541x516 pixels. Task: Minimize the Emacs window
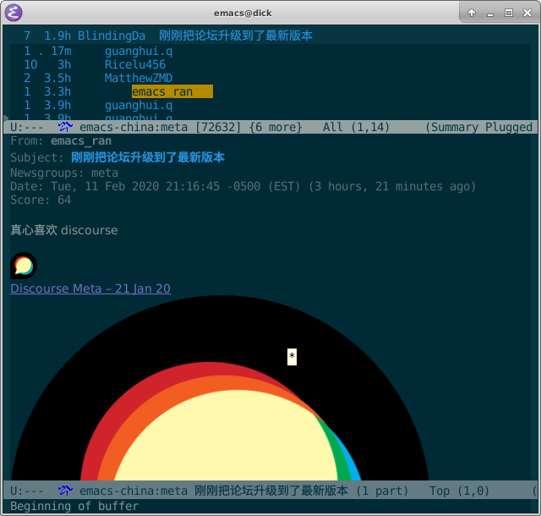click(x=490, y=14)
